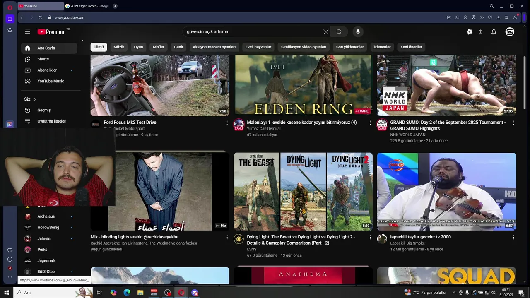Click the NHK channel avatar icon
The image size is (530, 298).
coord(382,124)
